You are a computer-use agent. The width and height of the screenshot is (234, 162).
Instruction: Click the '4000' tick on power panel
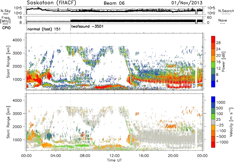click(x=17, y=40)
